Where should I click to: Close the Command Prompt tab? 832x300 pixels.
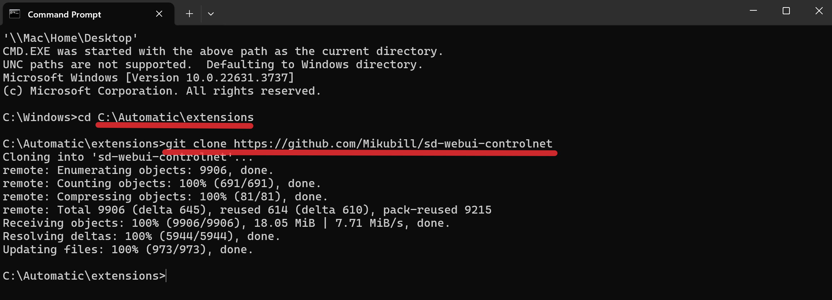tap(159, 14)
